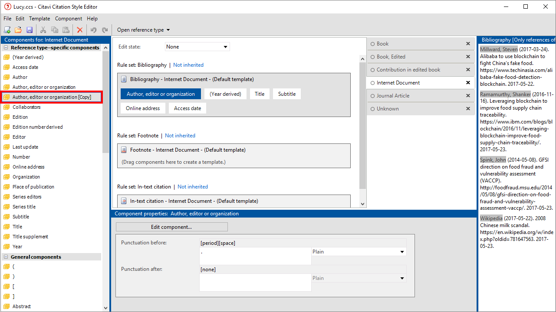Close the Contribution in edited book tab
The width and height of the screenshot is (556, 312).
point(468,70)
